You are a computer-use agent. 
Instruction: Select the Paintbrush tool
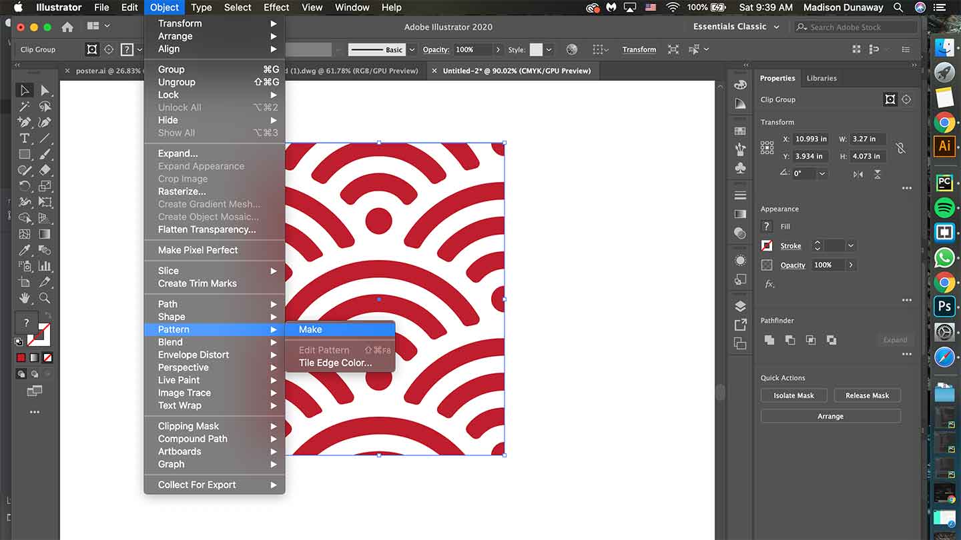(x=45, y=155)
